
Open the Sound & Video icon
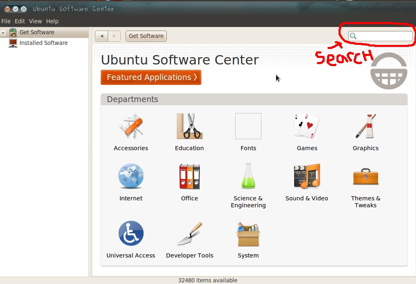click(307, 176)
